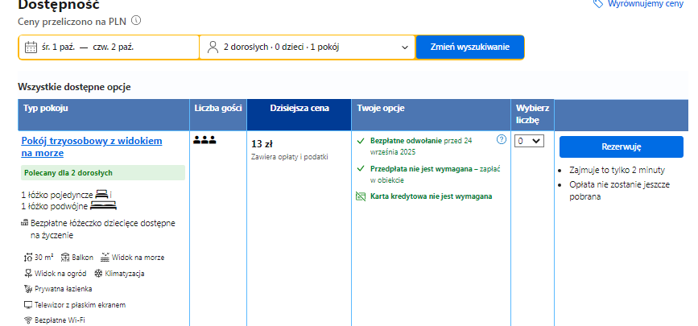Open Pokój trzyosobowy z widokiem na morze link
This screenshot has height=326, width=698.
point(92,147)
